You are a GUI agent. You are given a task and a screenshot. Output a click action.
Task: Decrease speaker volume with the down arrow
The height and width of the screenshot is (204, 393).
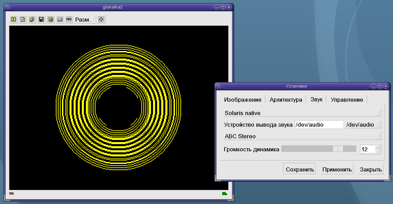379,152
